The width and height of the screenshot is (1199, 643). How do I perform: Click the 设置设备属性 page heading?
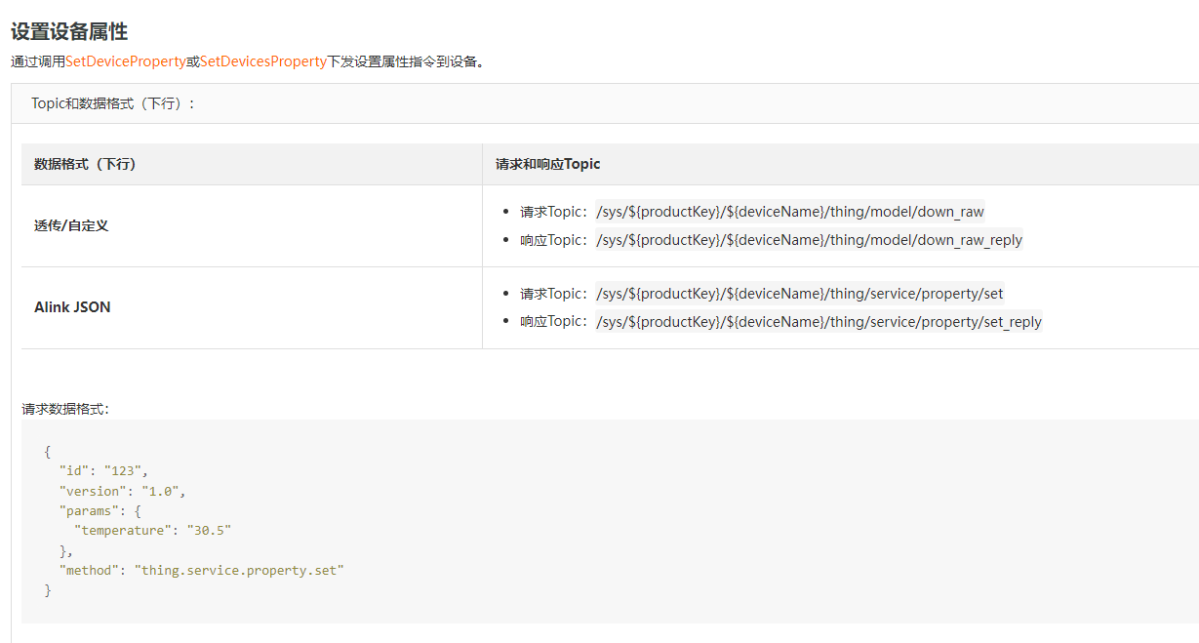pos(69,32)
